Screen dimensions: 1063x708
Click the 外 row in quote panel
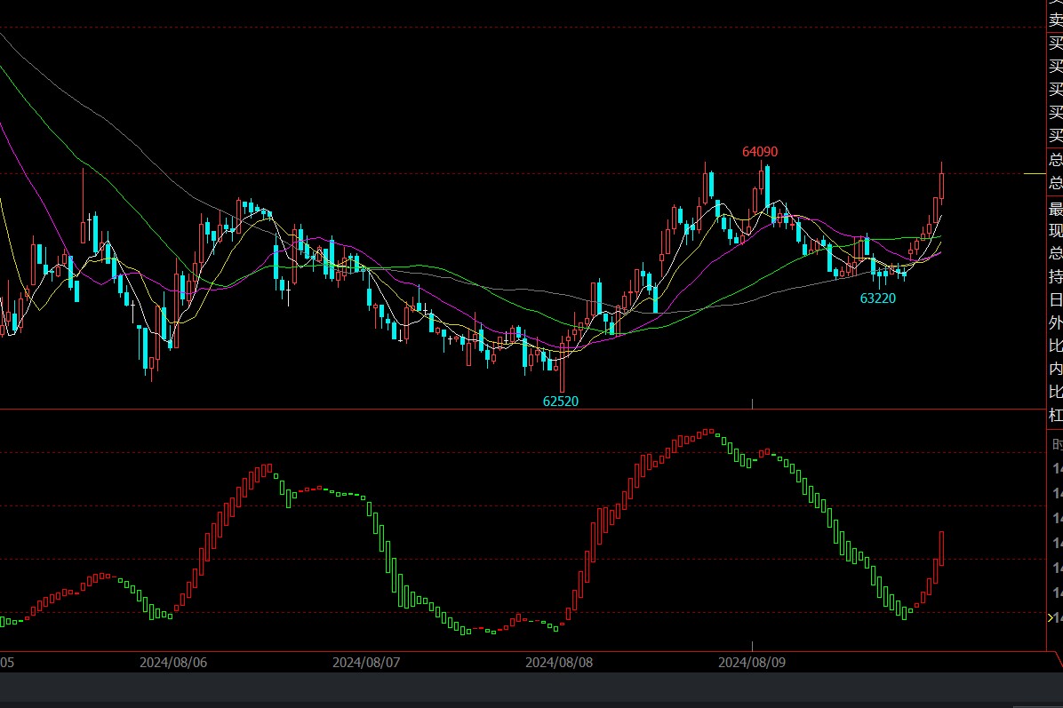(x=1056, y=322)
